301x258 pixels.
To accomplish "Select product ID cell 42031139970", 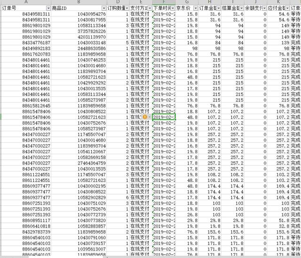I will point(79,37).
